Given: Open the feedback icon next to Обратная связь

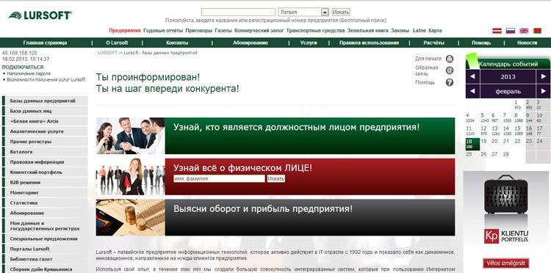Looking at the screenshot, I should coord(450,70).
